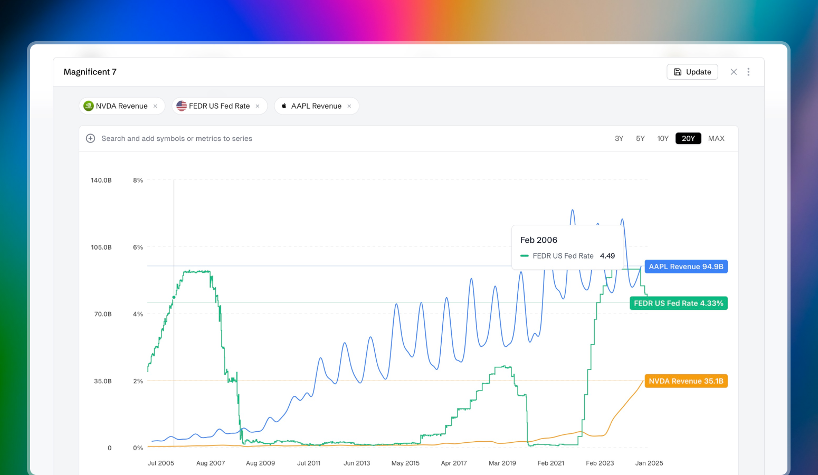Click the FEDR US Fed Rate 4.33% label
The image size is (818, 475).
tap(678, 303)
